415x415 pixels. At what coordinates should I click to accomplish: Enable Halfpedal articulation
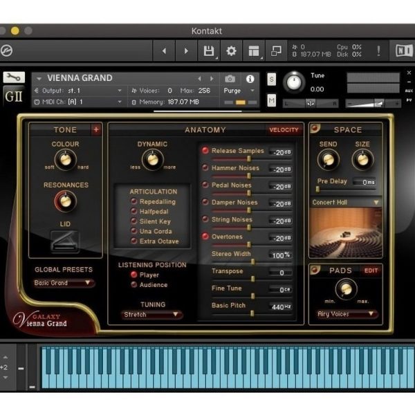[x=134, y=211]
